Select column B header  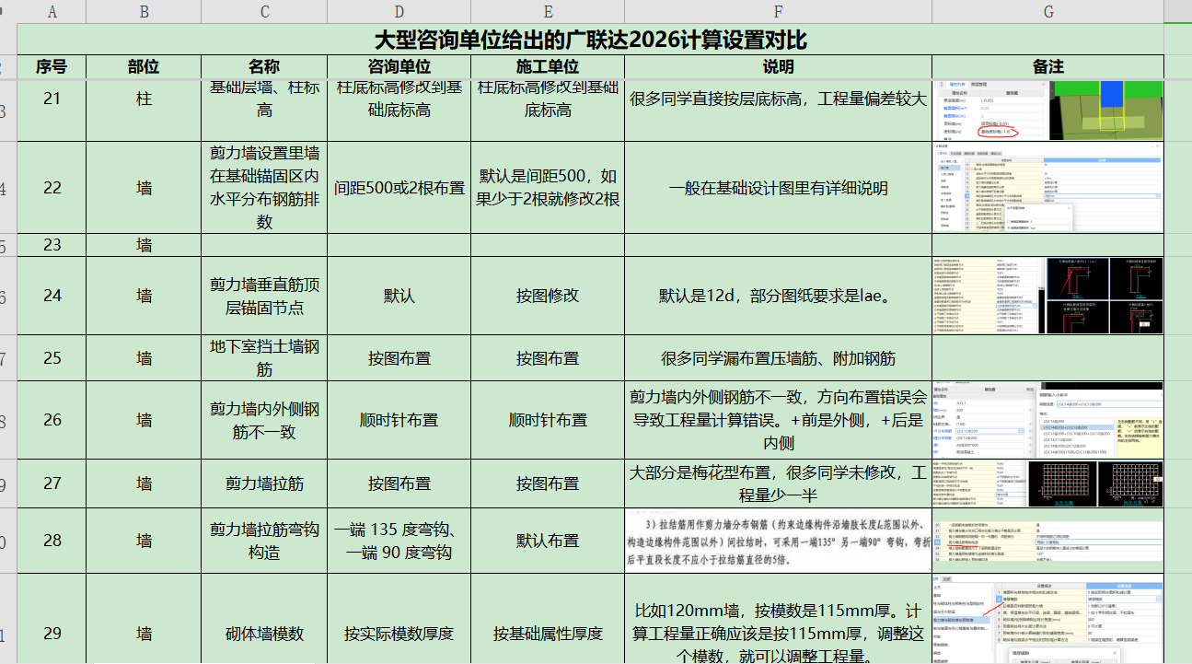[x=144, y=12]
